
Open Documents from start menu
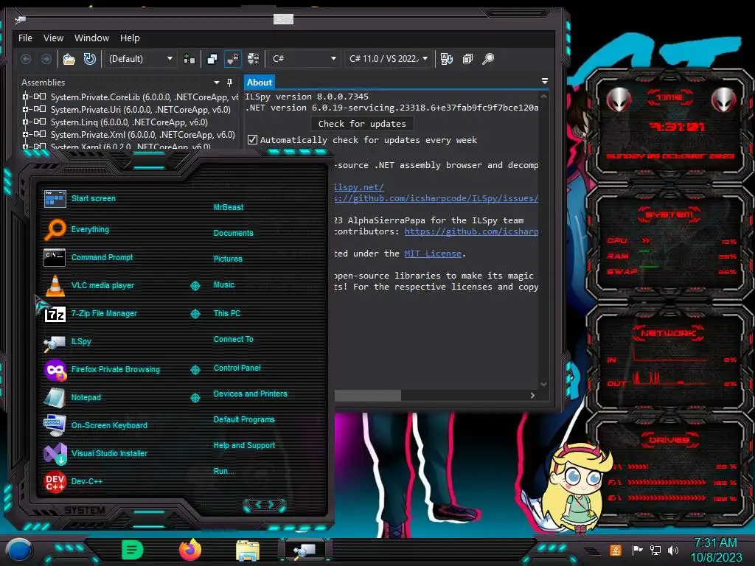click(234, 233)
